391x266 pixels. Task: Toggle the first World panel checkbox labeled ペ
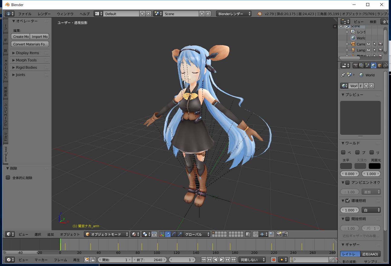click(x=343, y=152)
